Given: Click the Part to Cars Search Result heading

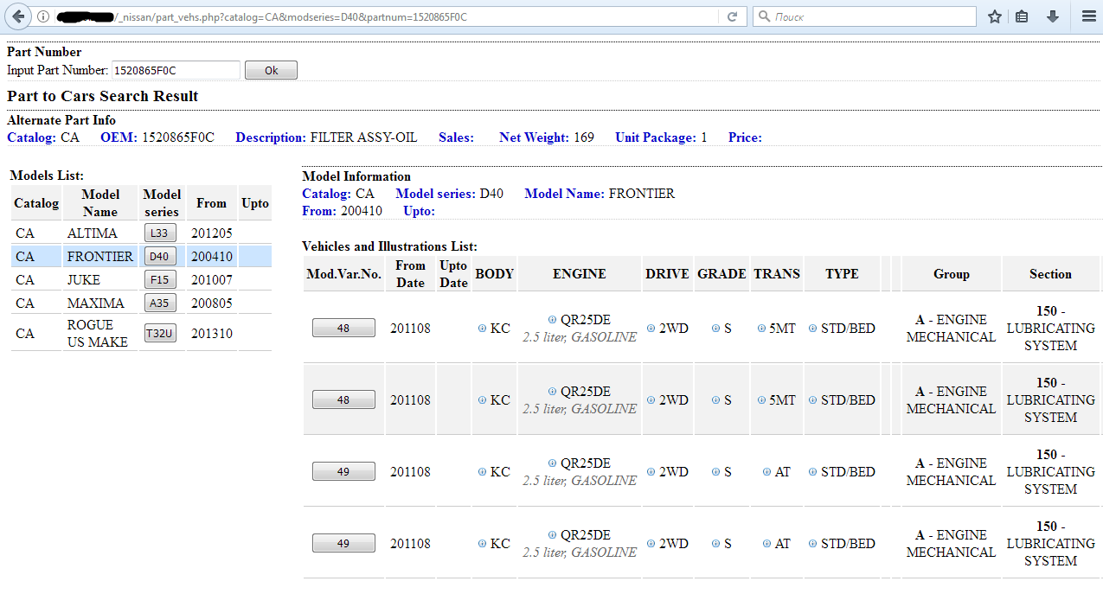Looking at the screenshot, I should tap(103, 96).
